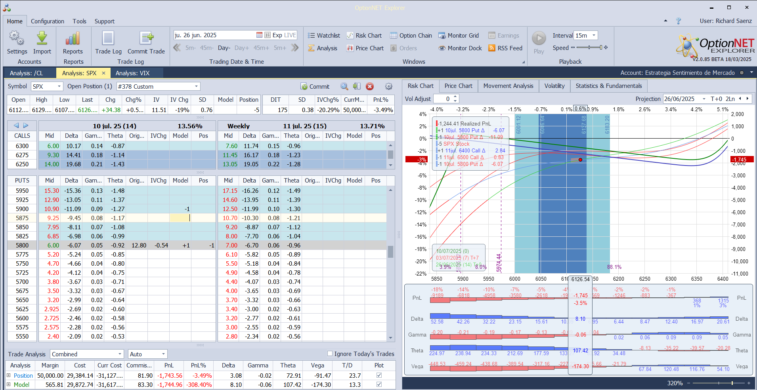Toggle Plot checkbox for the Model row
The height and width of the screenshot is (390, 757).
point(379,384)
